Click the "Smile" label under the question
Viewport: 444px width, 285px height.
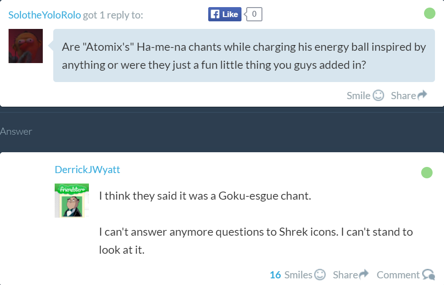point(358,96)
